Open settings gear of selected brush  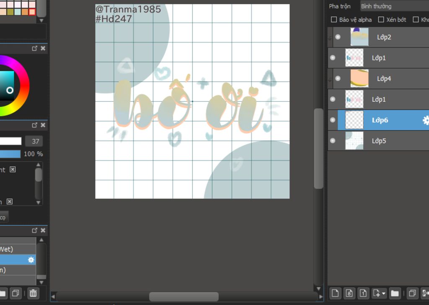coord(31,260)
